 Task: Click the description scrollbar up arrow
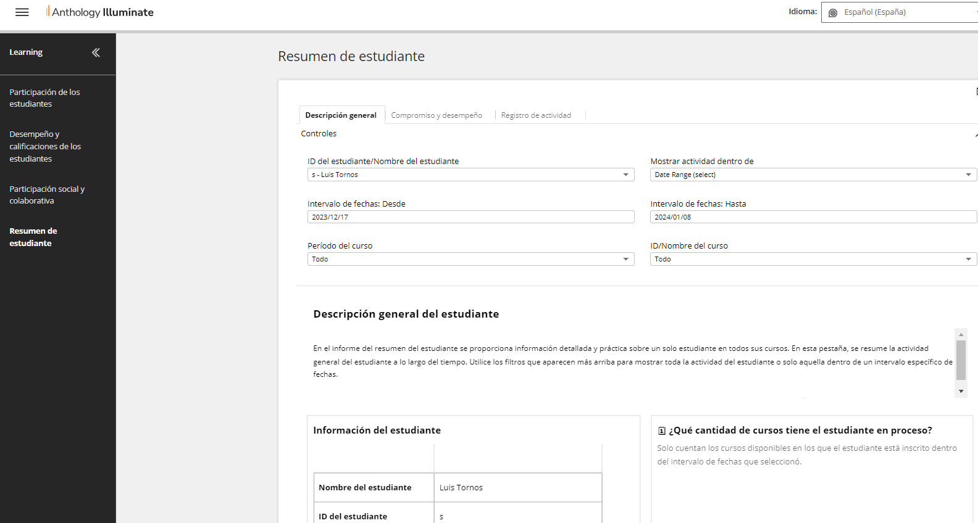[961, 334]
